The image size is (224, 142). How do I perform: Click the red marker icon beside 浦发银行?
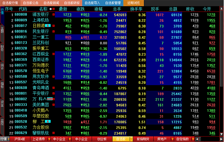53,15
